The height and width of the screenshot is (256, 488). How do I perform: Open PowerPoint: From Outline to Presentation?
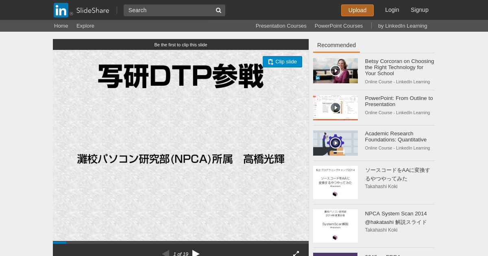[399, 101]
